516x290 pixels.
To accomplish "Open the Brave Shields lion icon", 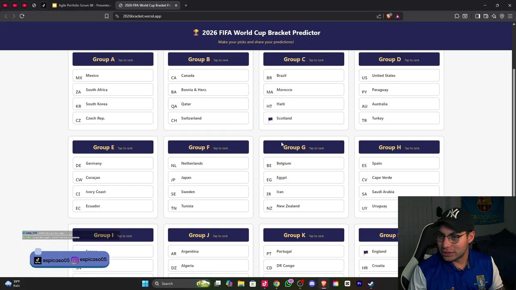I will 389,16.
